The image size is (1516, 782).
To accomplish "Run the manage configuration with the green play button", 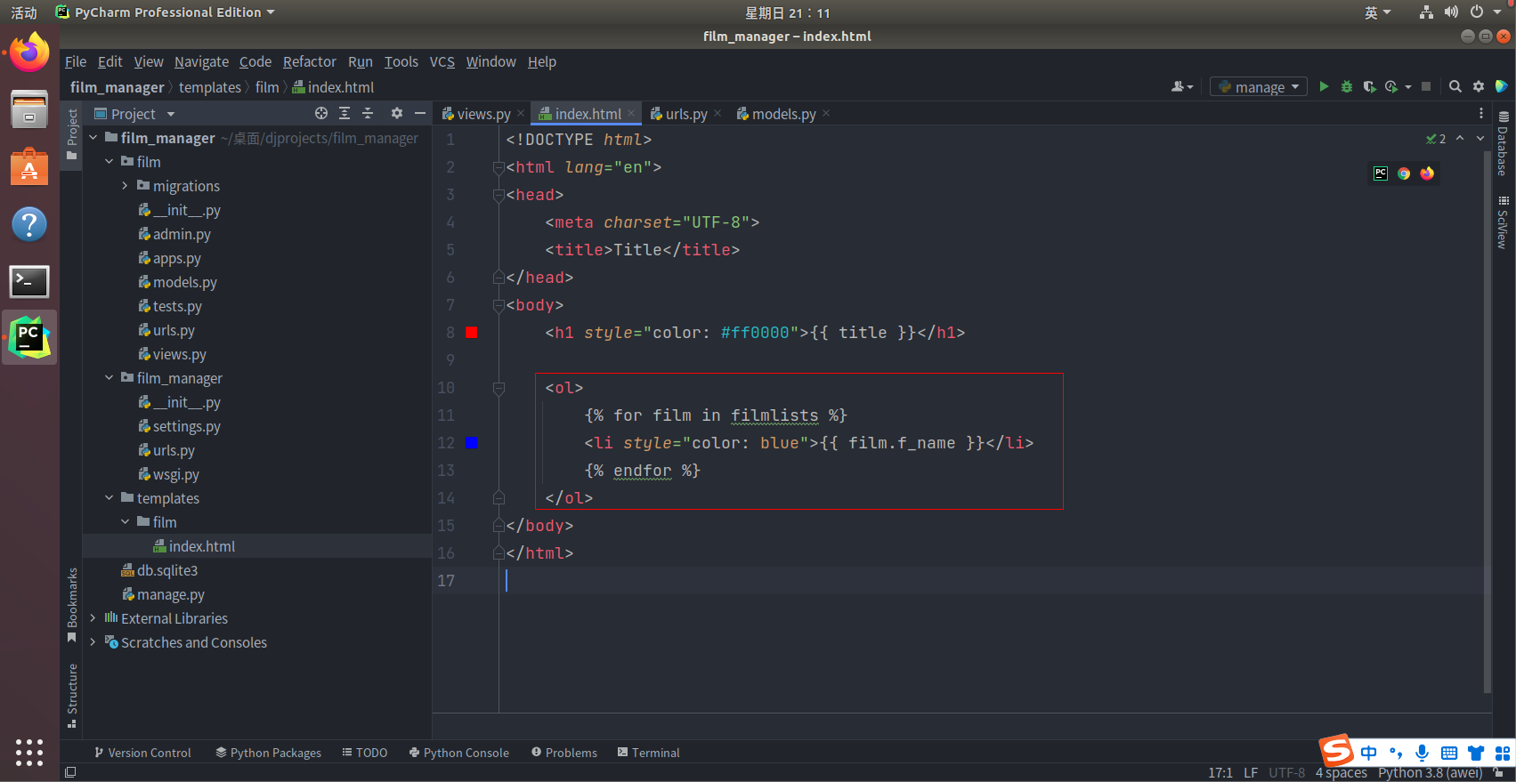I will pos(1324,86).
